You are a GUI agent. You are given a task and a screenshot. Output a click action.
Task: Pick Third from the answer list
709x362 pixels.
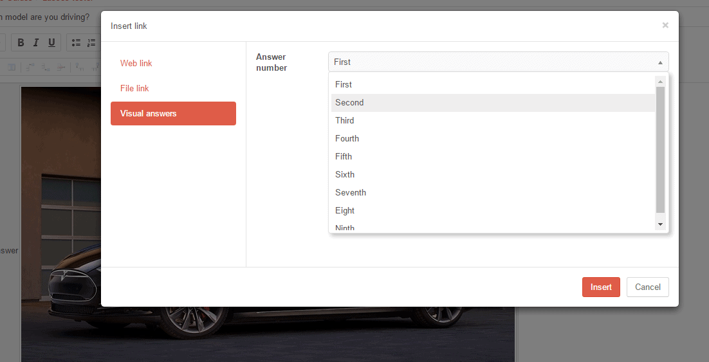coord(493,121)
